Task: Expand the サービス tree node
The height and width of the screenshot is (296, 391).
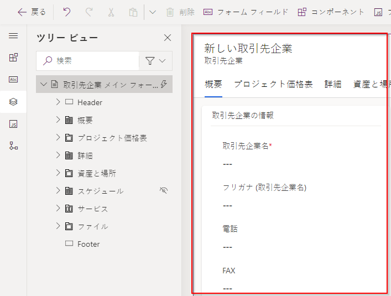Action: click(58, 209)
